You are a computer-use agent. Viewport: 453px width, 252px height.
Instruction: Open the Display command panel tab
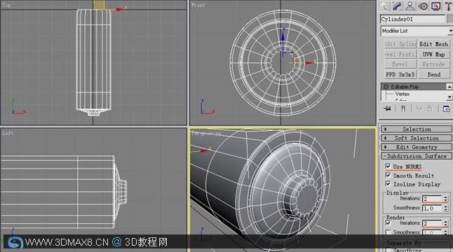tap(436, 6)
